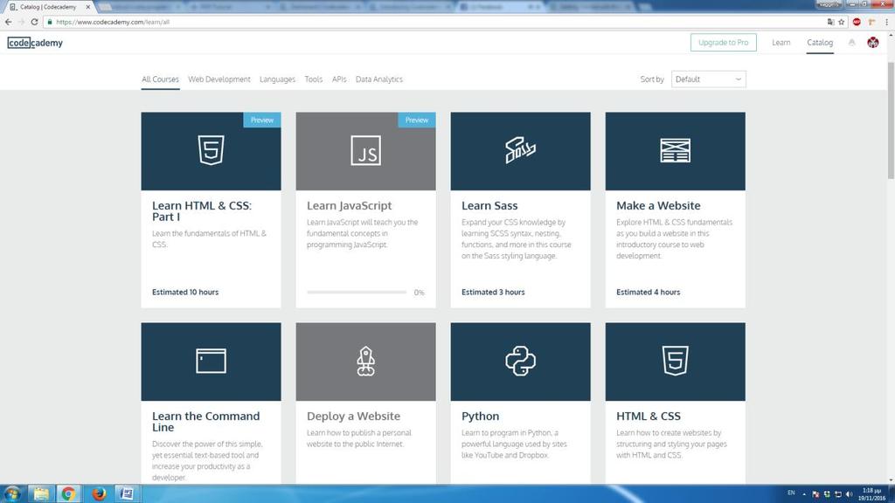Open Make a Website course title

(x=658, y=205)
